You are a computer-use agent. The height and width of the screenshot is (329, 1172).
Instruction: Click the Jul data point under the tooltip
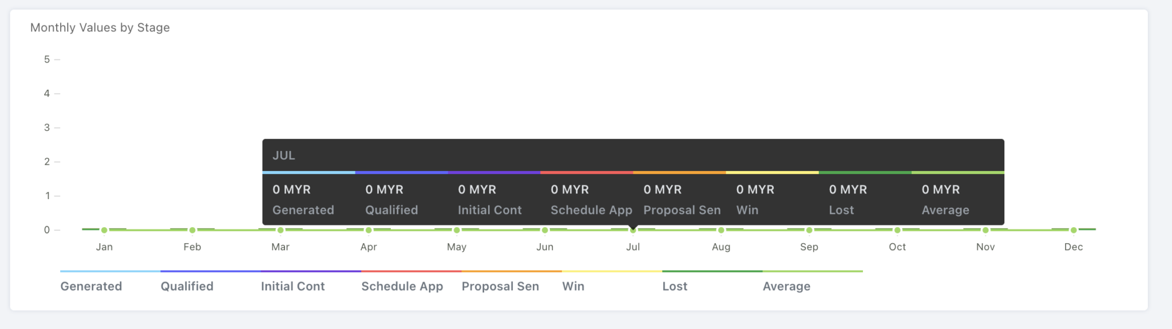coord(633,230)
